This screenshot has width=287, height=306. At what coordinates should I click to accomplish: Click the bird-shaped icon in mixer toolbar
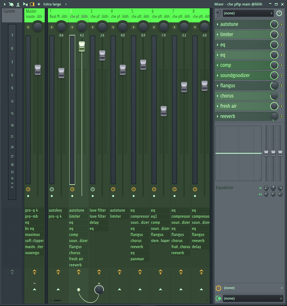point(11,4)
